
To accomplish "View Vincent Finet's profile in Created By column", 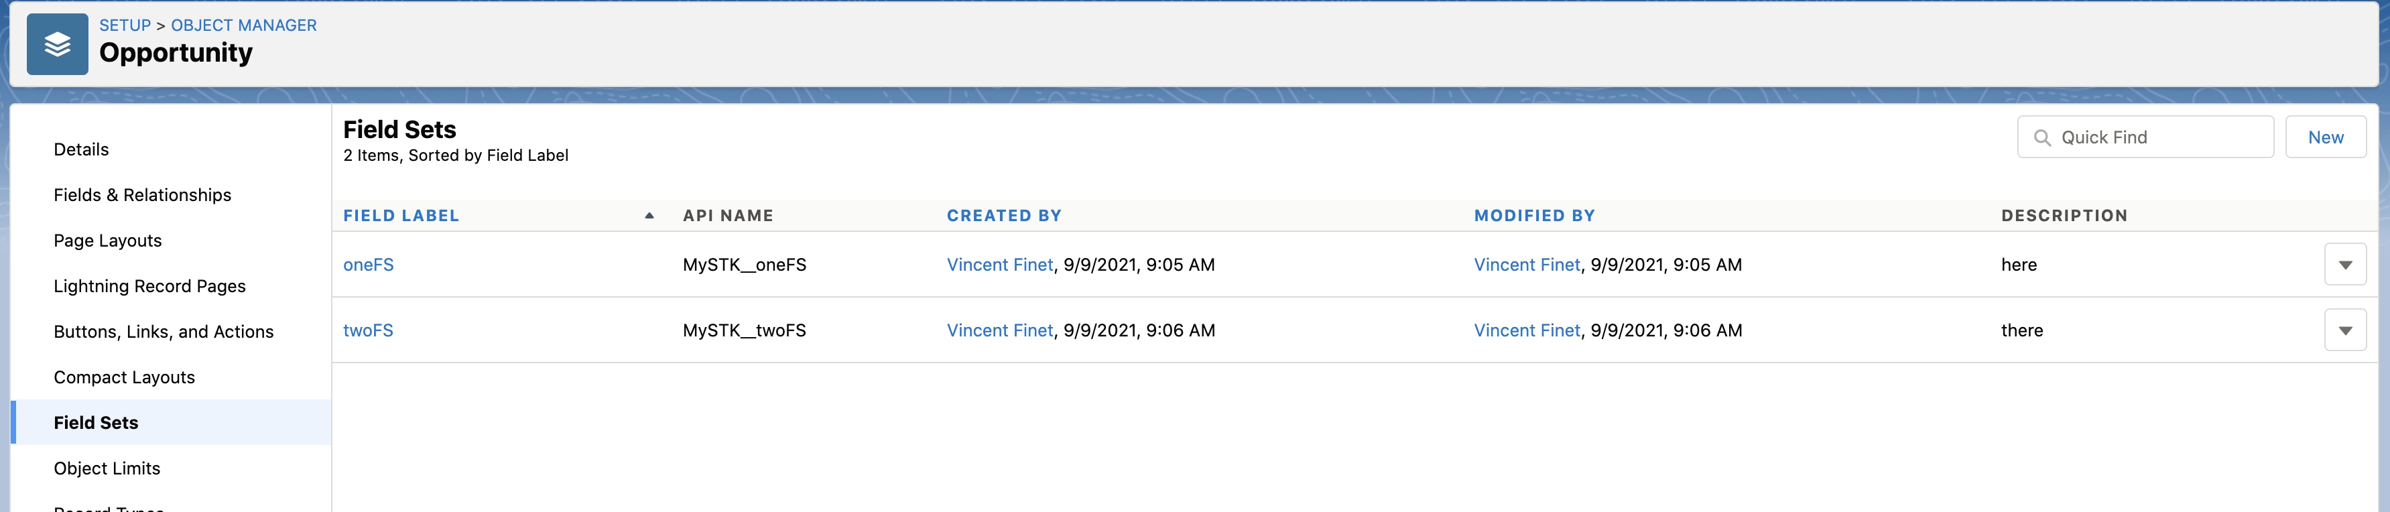I will click(x=999, y=264).
